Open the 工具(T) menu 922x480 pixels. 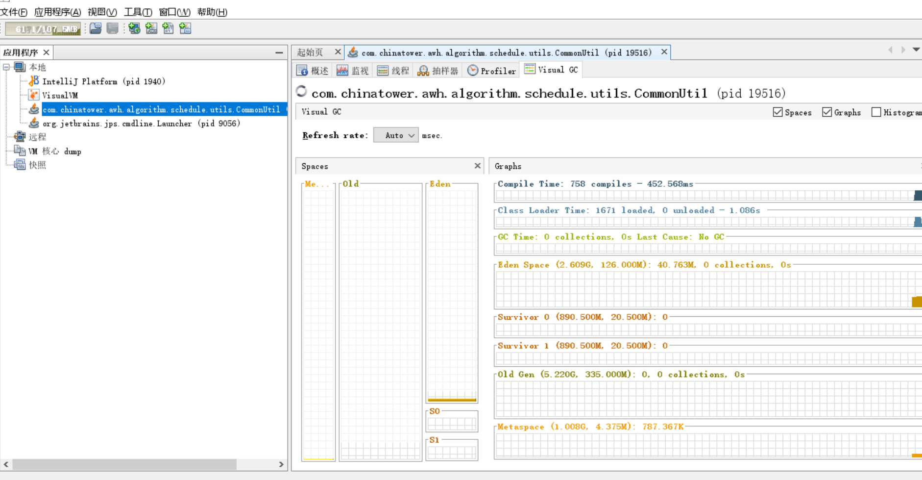tap(138, 12)
